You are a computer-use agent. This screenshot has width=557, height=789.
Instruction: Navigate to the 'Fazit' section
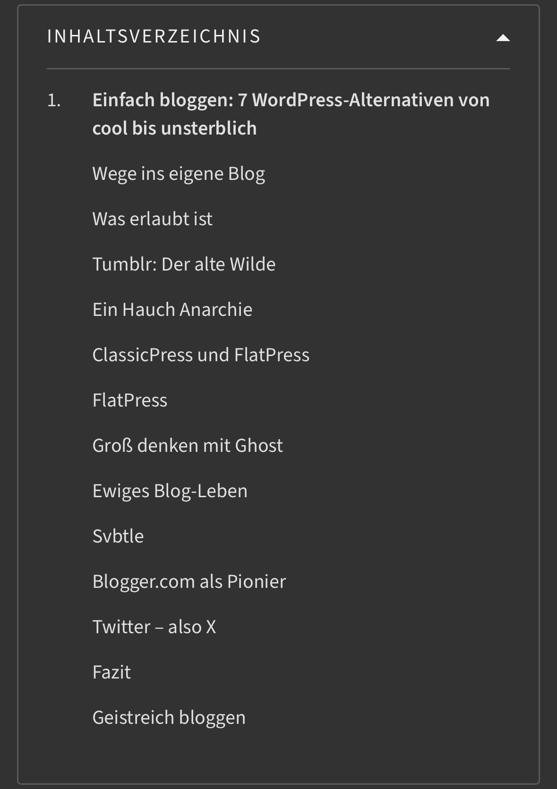pos(111,672)
